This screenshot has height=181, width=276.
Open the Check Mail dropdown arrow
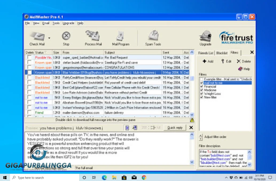(x=49, y=38)
